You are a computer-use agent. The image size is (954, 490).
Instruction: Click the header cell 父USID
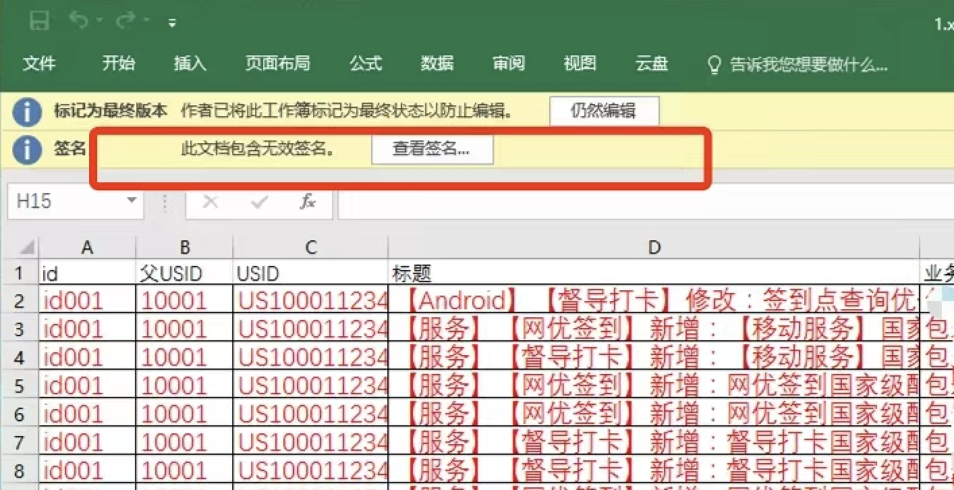184,273
